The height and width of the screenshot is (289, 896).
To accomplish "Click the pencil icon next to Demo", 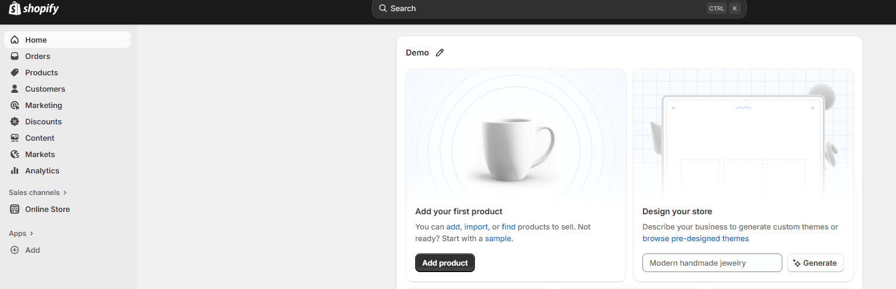I will point(440,53).
